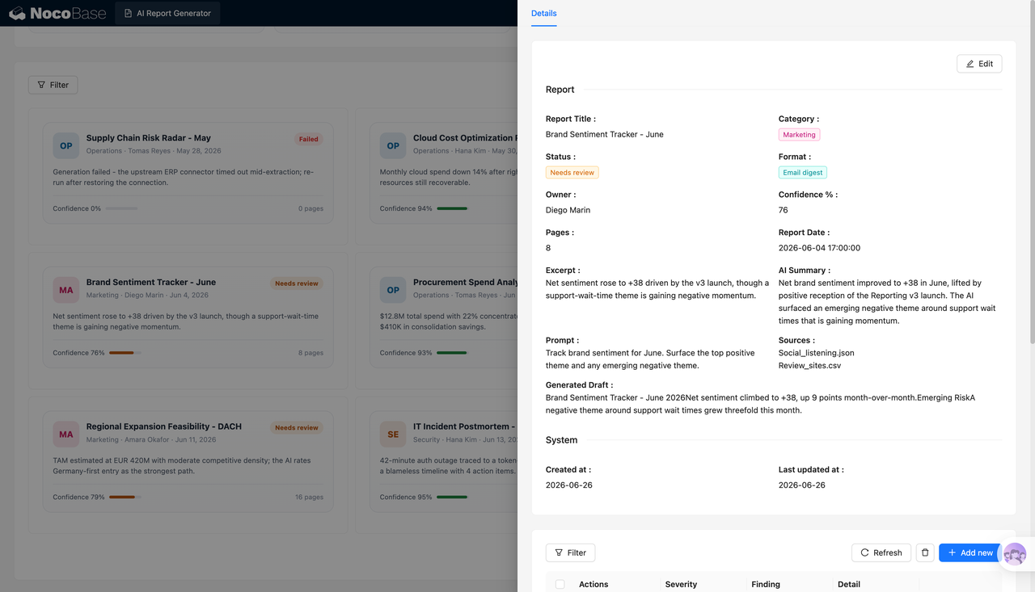Click the Refresh button
The image size is (1035, 592).
pyautogui.click(x=881, y=552)
